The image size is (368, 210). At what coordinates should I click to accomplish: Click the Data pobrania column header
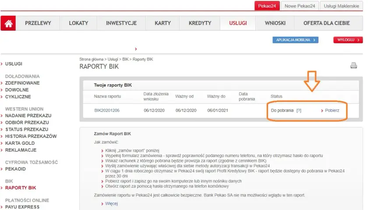247,96
